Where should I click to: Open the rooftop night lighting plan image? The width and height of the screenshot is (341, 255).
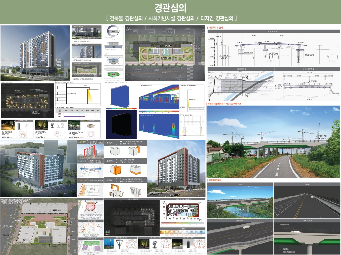pyautogui.click(x=27, y=101)
